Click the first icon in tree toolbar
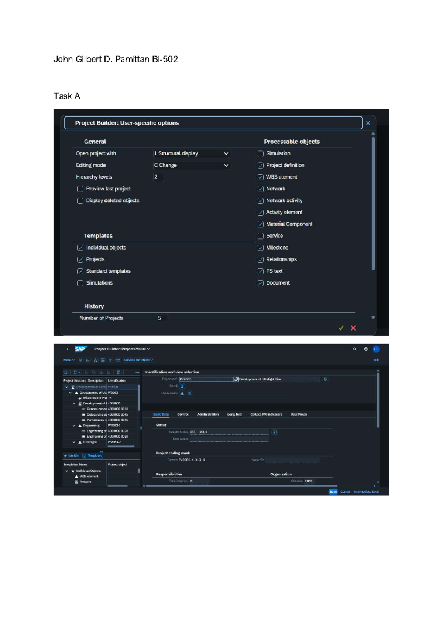The image size is (443, 627). click(66, 372)
